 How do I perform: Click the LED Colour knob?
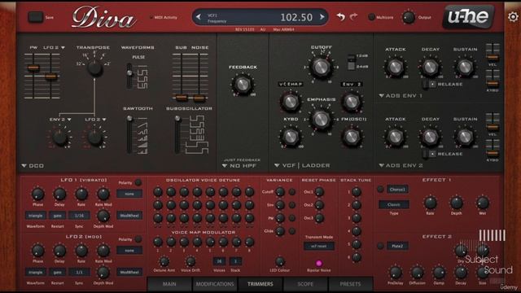(280, 261)
